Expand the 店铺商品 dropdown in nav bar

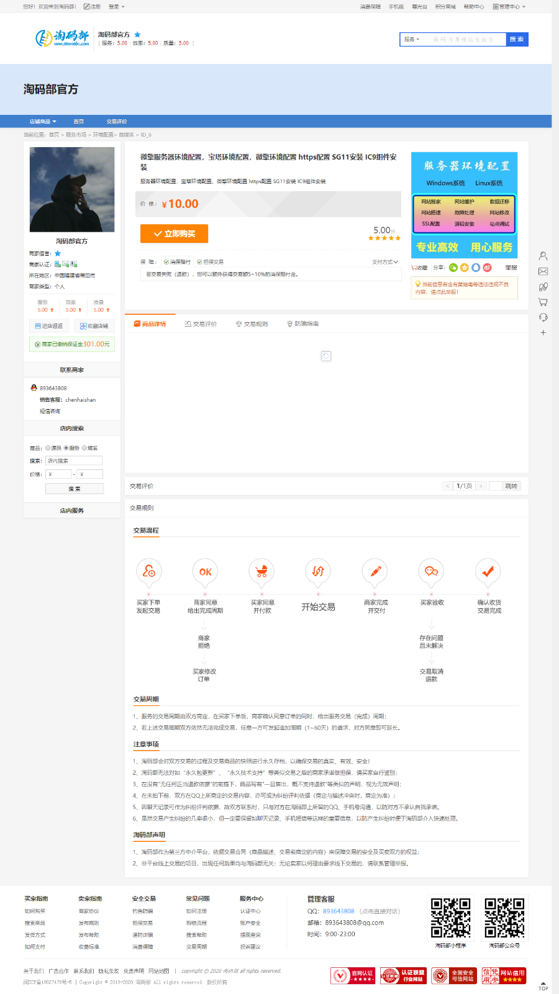pyautogui.click(x=43, y=122)
